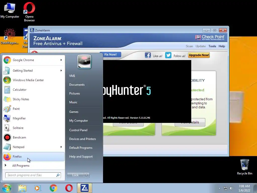Click the Windows Start orb
The image size is (257, 193).
(7, 188)
